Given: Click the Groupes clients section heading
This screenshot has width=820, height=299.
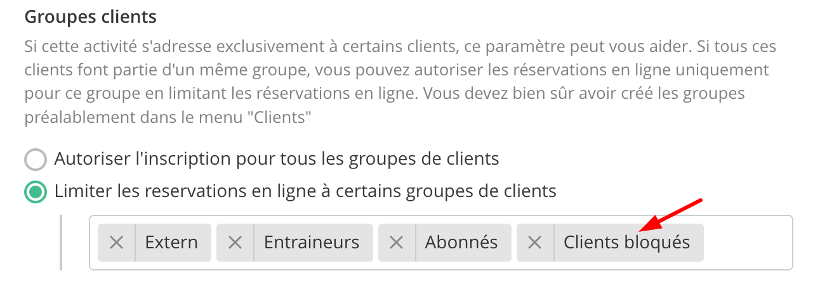Looking at the screenshot, I should [90, 17].
